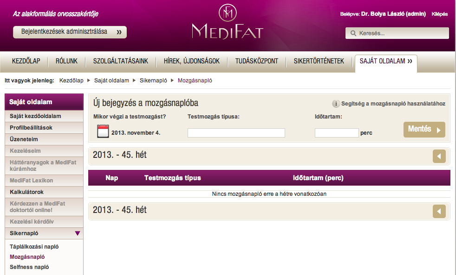Image resolution: width=456 pixels, height=275 pixels.
Task: Open Üzeneteim in sidebar
Action: (x=44, y=139)
